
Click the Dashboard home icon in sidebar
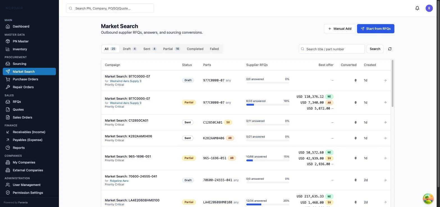tap(8, 26)
